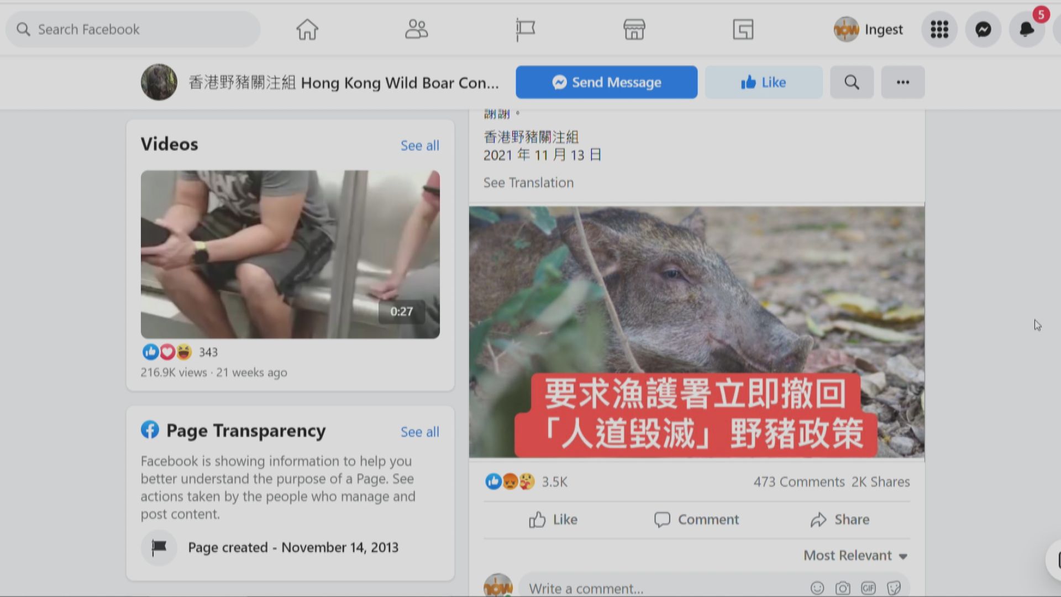The image size is (1061, 597).
Task: Open See all next to Videos
Action: click(x=420, y=145)
